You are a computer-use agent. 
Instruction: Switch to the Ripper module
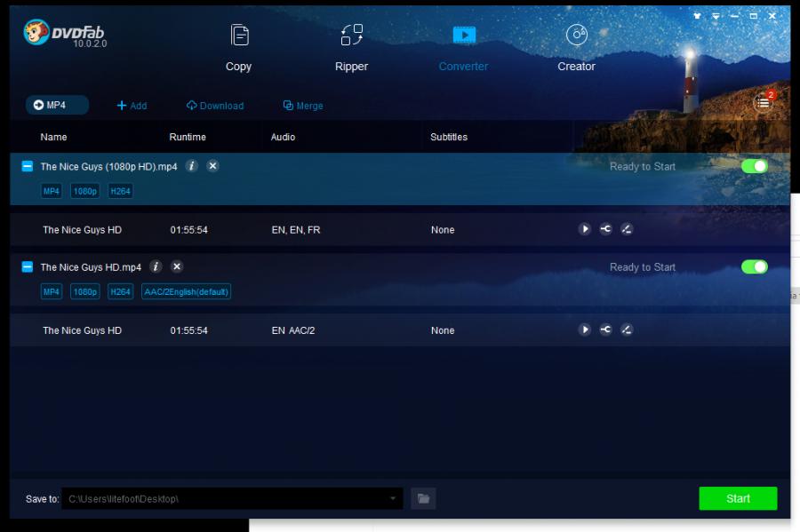point(351,48)
